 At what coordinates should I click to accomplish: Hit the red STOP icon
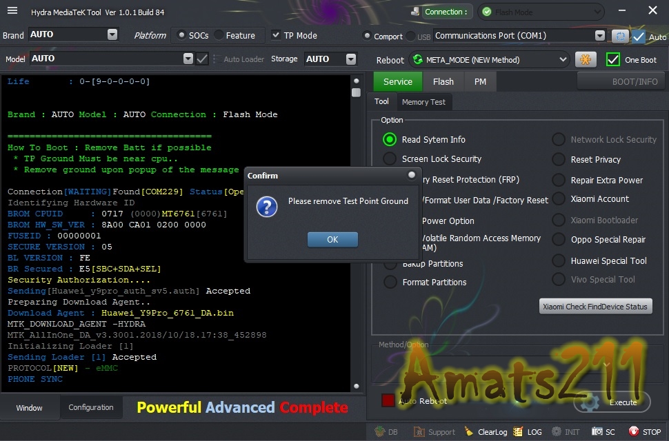634,431
